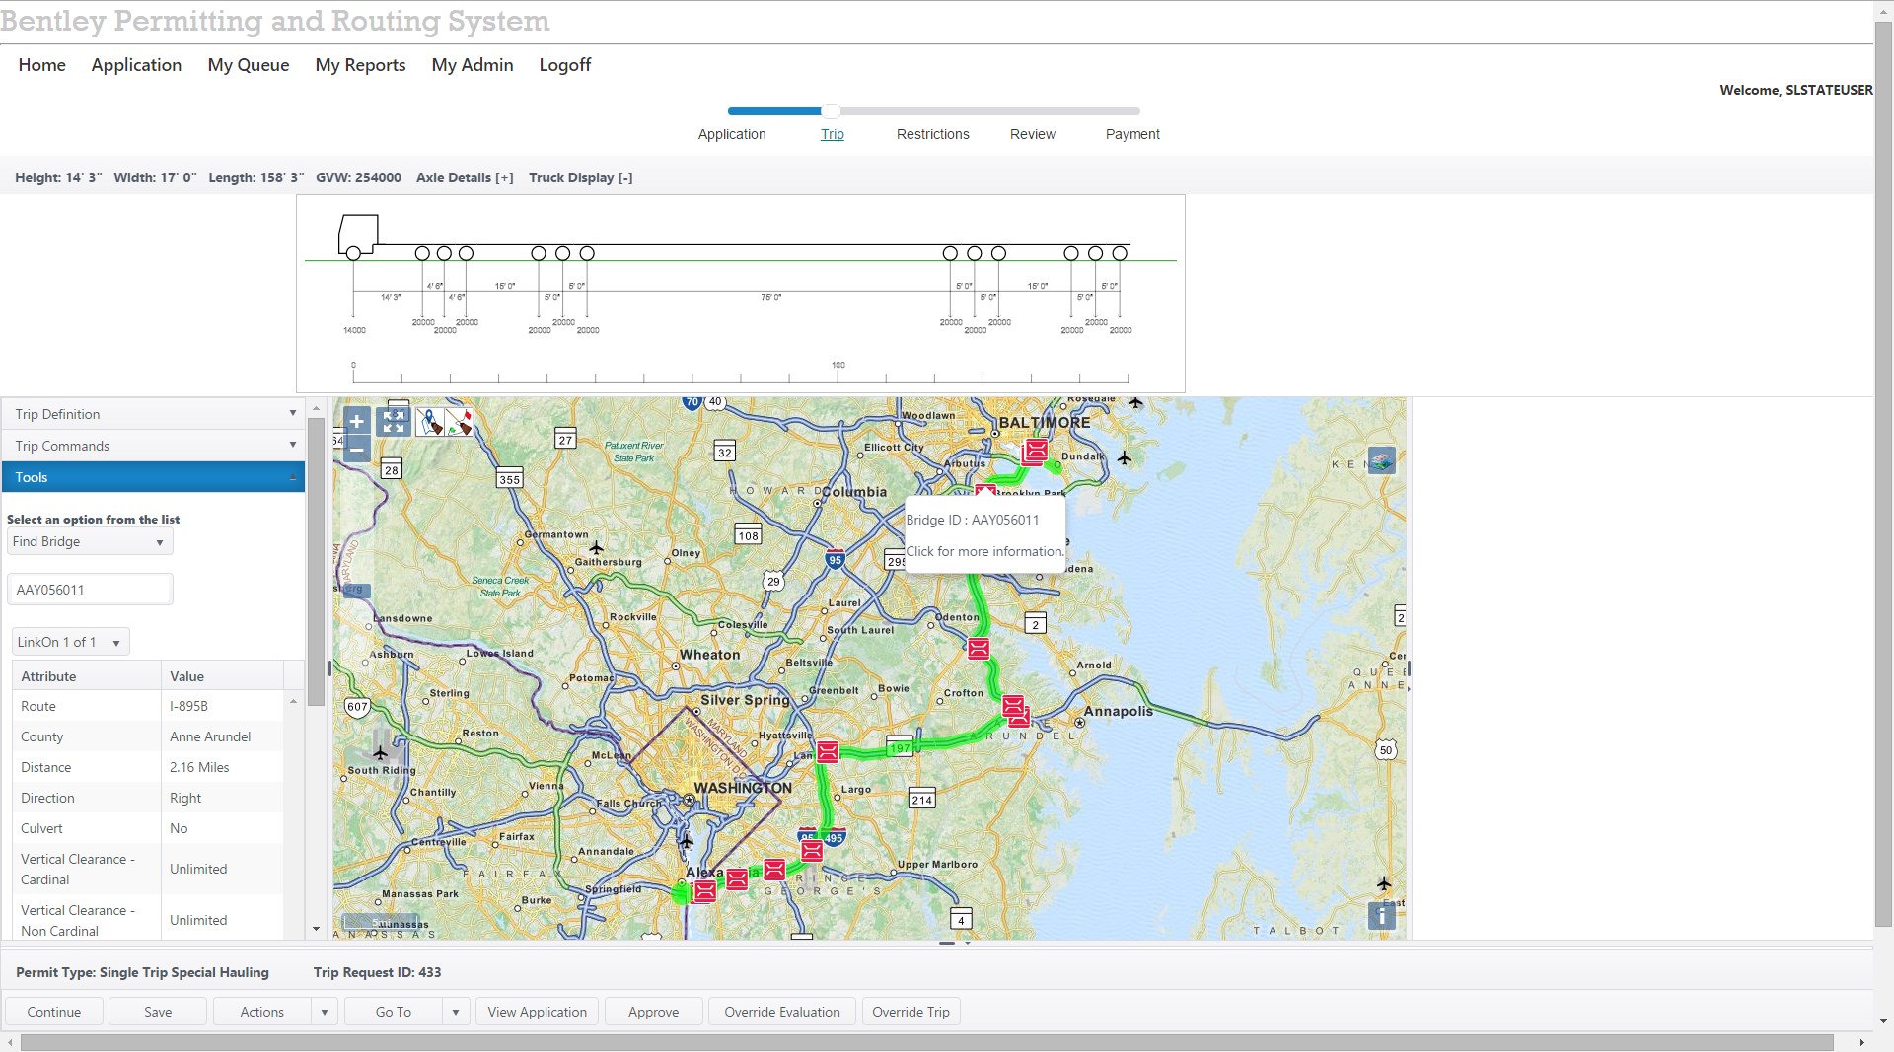Go to the Restrictions wizard step
Screen dimensions: 1894x1052
point(933,134)
